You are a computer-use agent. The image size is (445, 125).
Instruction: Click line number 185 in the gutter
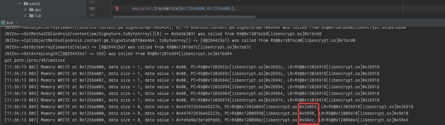point(92,9)
